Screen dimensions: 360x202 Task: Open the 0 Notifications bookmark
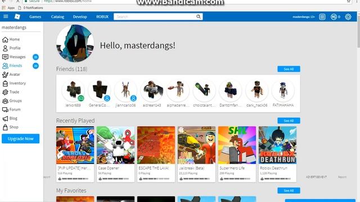pyautogui.click(x=30, y=8)
